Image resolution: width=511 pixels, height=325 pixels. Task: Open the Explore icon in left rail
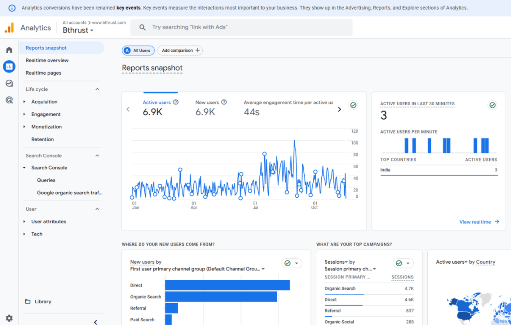coord(9,83)
